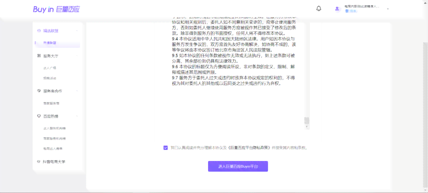Open 服务大厅 menu heading

click(51, 56)
